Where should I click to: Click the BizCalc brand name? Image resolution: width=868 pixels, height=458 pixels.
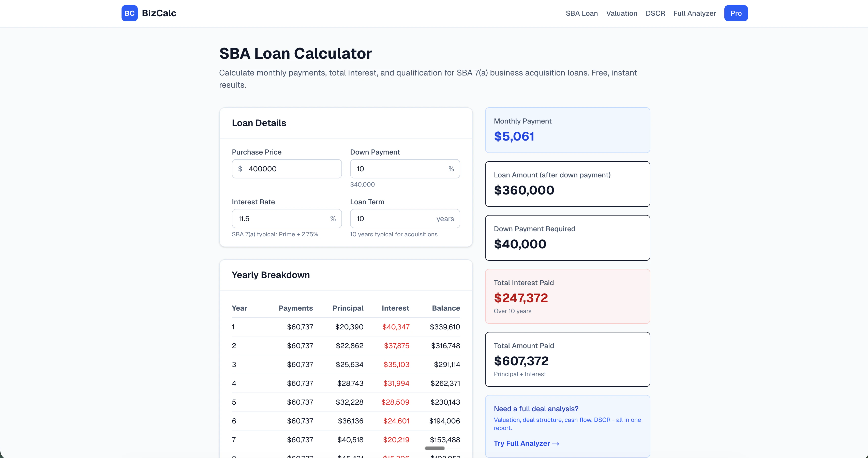click(x=159, y=13)
